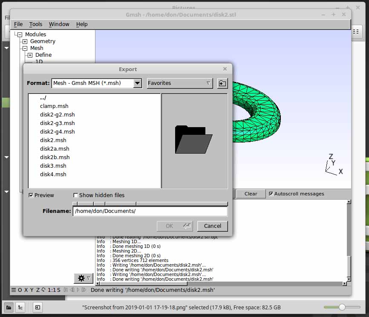Click the hide sidebar icon in file manager
Screen dimensions: 369x317
(x=37, y=307)
